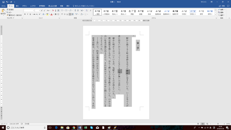This screenshot has width=231, height=130.
Task: Toggle Superscript formatting
Action: (x=40, y=14)
